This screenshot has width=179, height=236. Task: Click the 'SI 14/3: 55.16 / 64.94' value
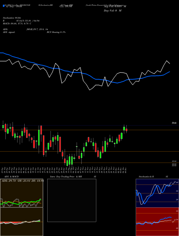click(28, 21)
